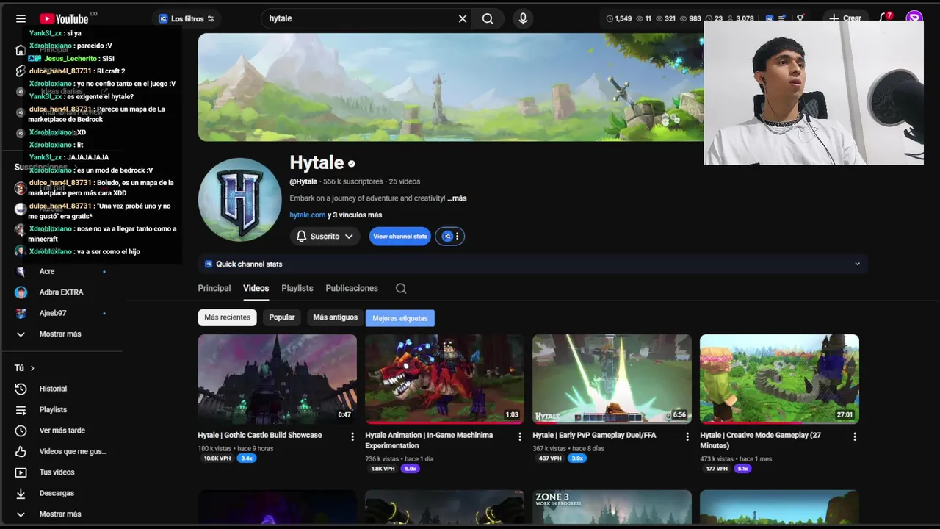Activate voice search microphone
Viewport: 940px width, 529px height.
(523, 18)
